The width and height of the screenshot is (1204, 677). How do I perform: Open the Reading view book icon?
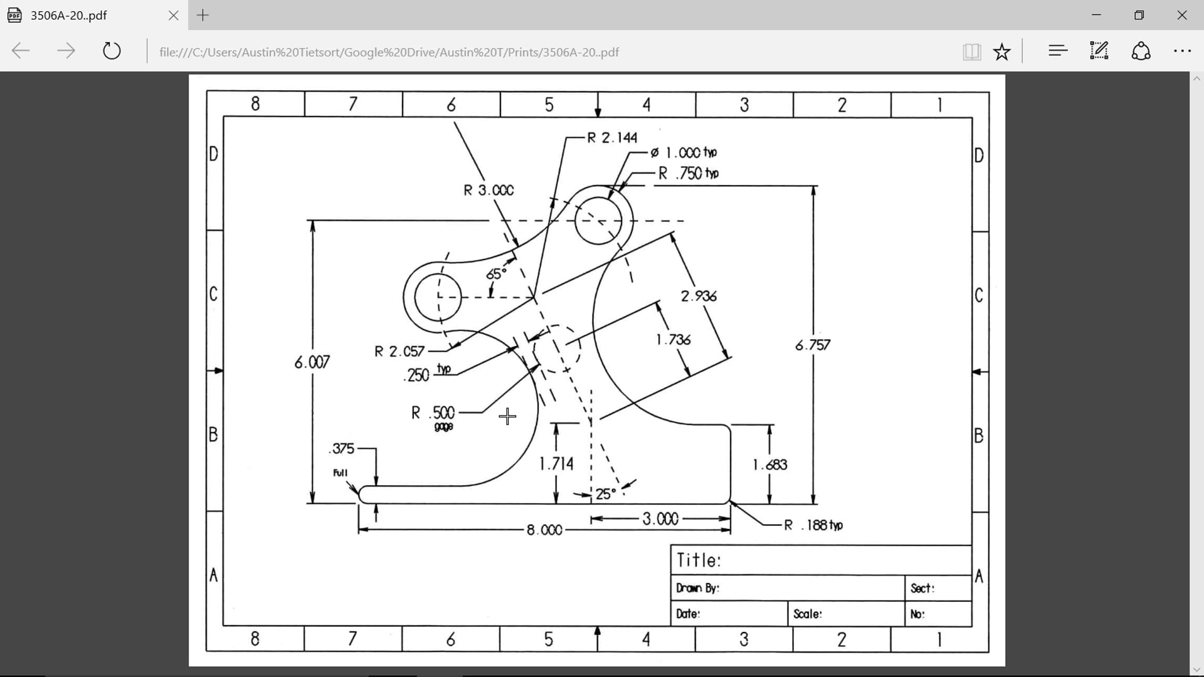(x=971, y=51)
